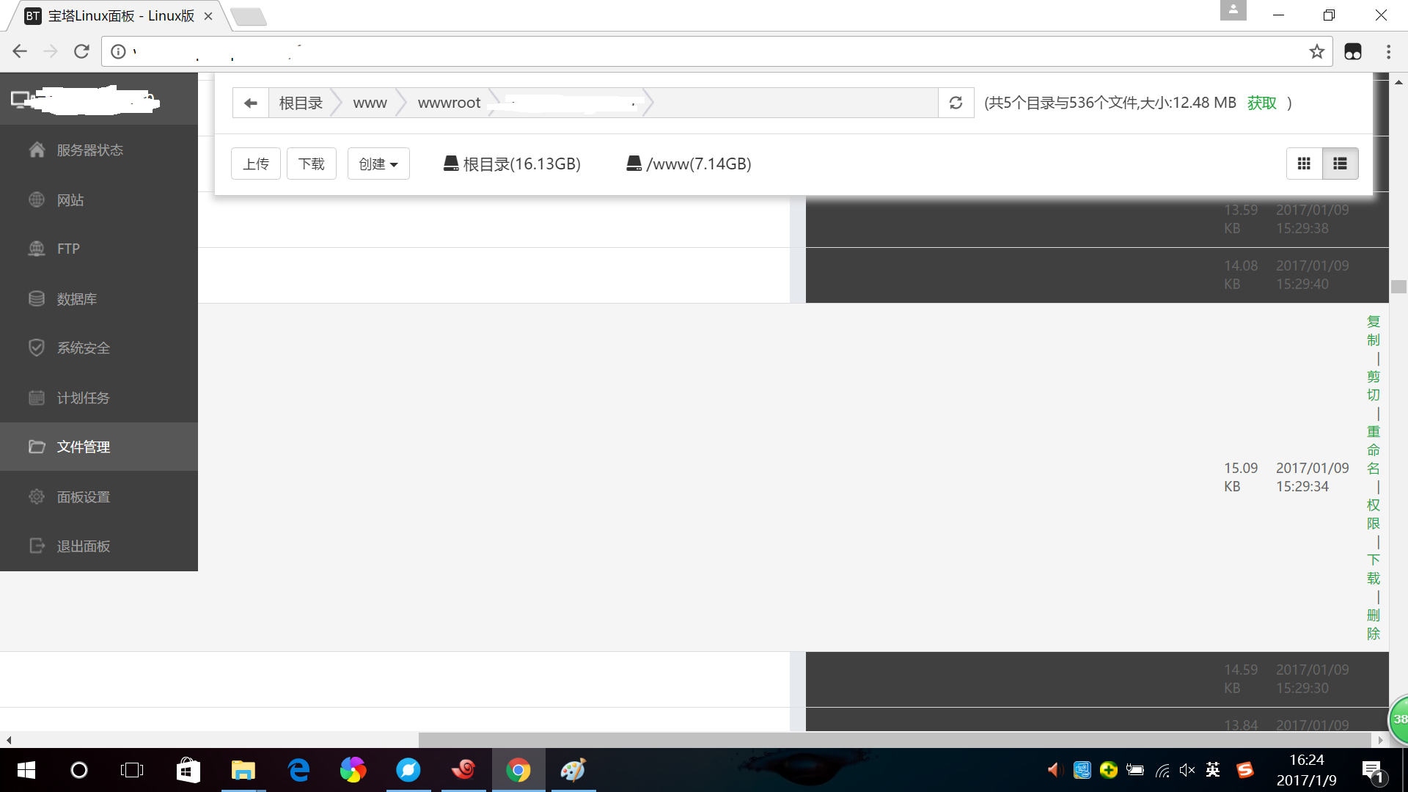
Task: Open 网站 section in sidebar
Action: pyautogui.click(x=70, y=200)
